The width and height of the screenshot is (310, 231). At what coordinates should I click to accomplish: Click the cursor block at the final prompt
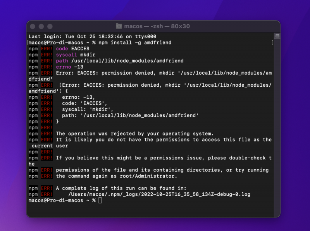100,200
